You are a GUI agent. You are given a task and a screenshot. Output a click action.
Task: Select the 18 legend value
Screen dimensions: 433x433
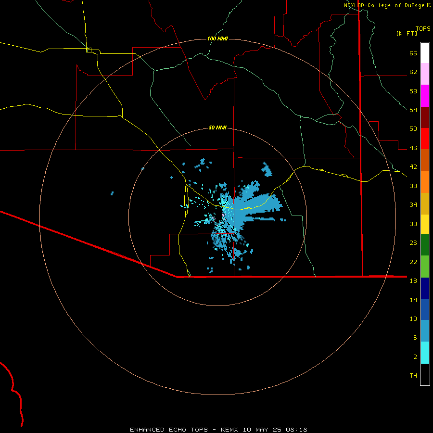click(x=413, y=280)
